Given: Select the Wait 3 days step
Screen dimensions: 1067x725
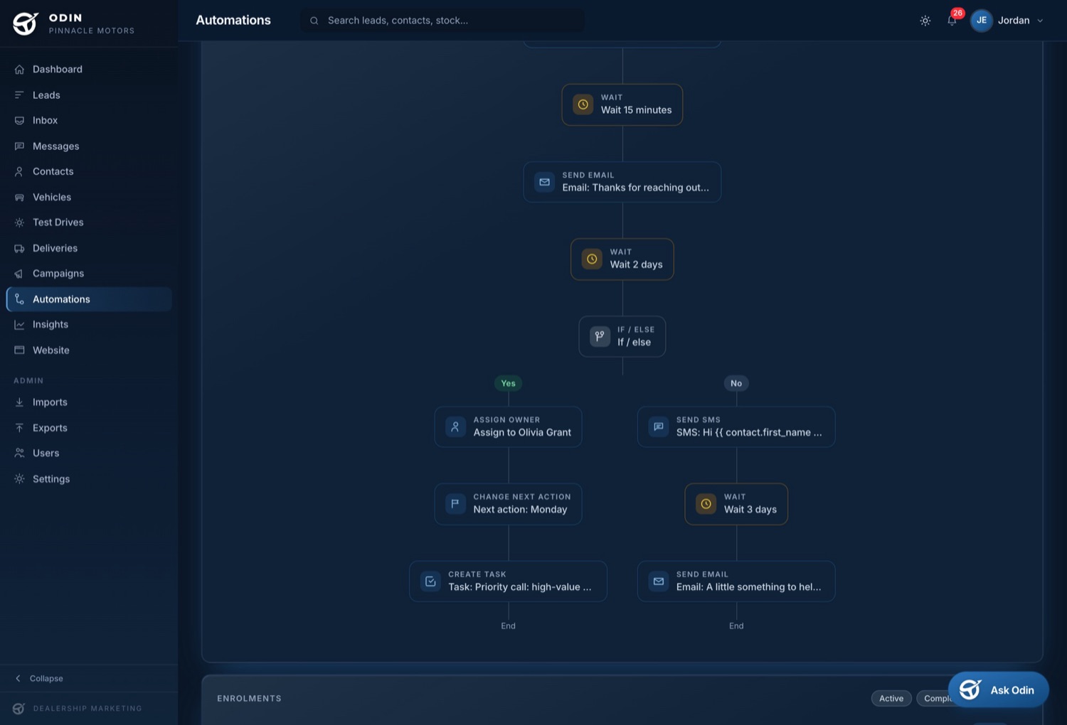Looking at the screenshot, I should [x=736, y=504].
